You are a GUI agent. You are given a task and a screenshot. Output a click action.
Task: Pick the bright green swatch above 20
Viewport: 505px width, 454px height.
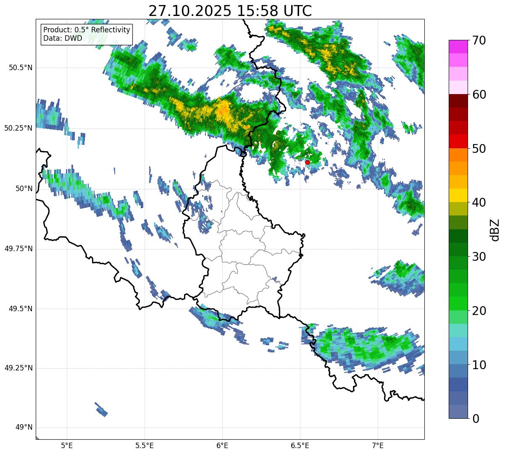click(458, 304)
